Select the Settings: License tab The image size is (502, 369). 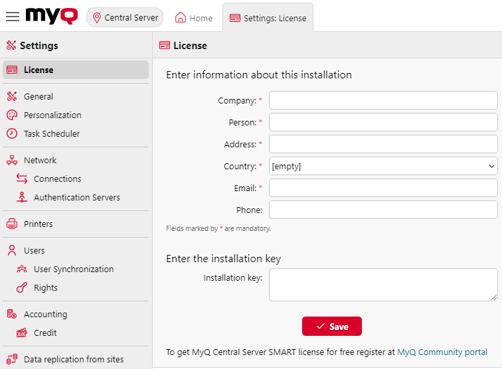point(268,18)
